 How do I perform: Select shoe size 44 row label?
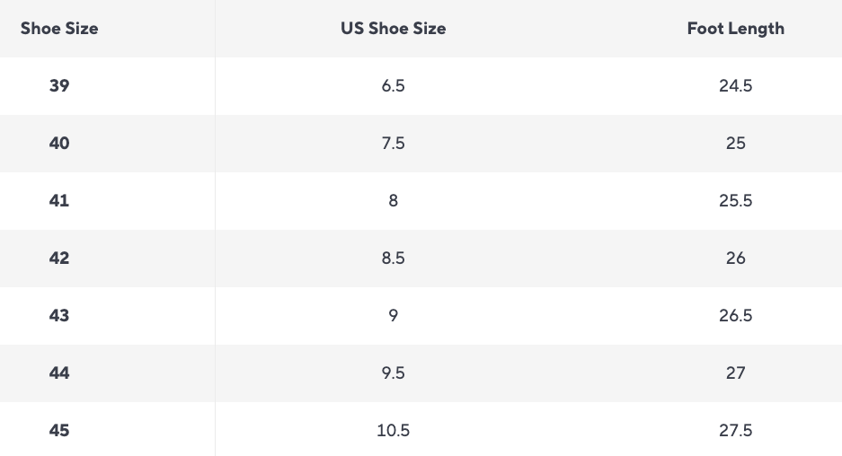[x=59, y=373]
